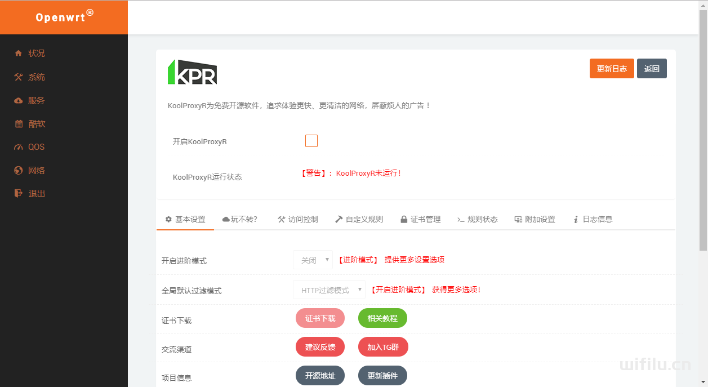Switch to the 规则状态 tab
The width and height of the screenshot is (708, 387).
[478, 220]
